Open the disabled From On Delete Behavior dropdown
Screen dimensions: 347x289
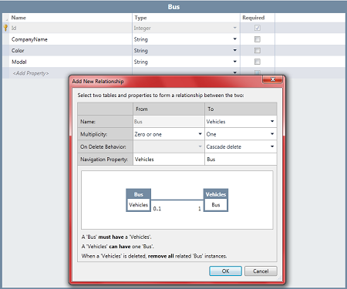coord(200,146)
